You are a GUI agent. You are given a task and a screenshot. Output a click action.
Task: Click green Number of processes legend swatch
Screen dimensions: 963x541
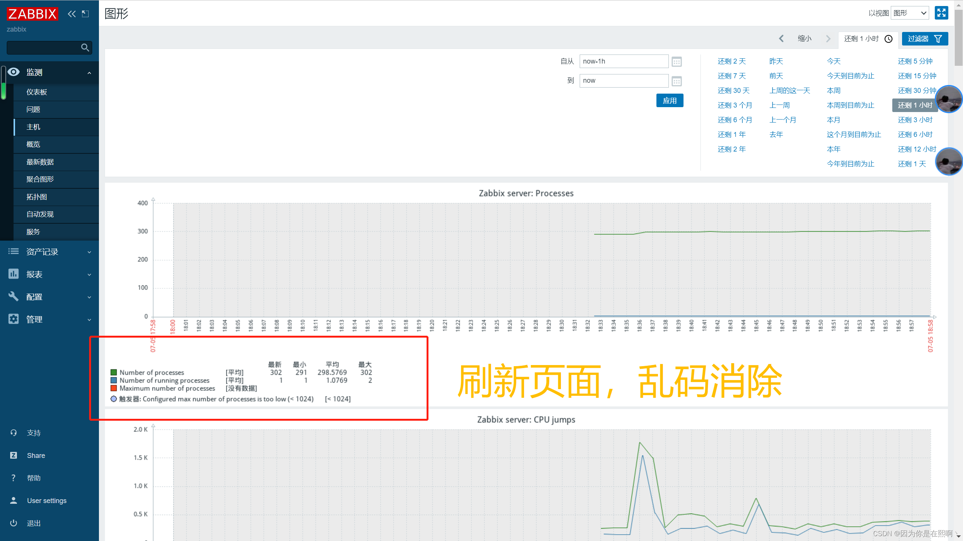click(x=114, y=372)
